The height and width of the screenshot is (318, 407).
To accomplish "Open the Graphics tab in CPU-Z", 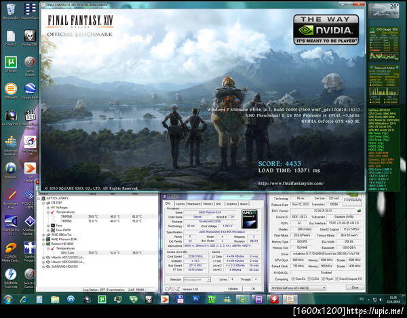I will click(231, 204).
